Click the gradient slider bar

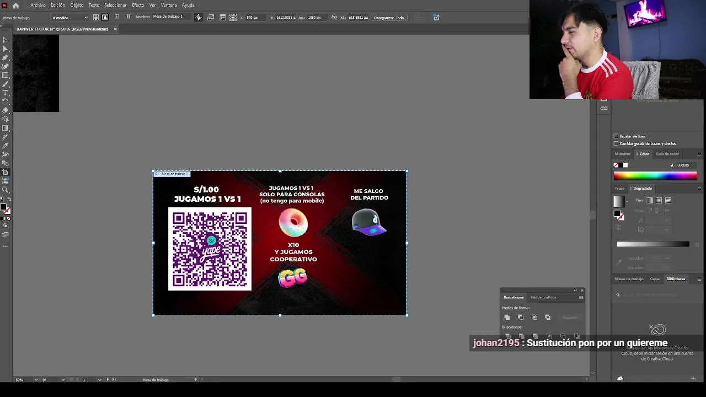[x=653, y=244]
